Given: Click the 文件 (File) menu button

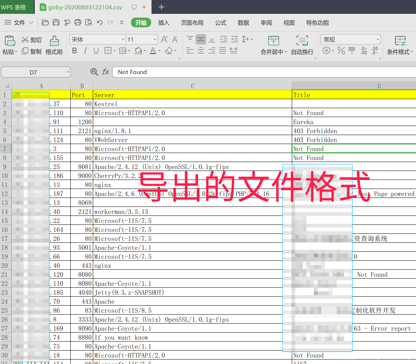Looking at the screenshot, I should [19, 23].
